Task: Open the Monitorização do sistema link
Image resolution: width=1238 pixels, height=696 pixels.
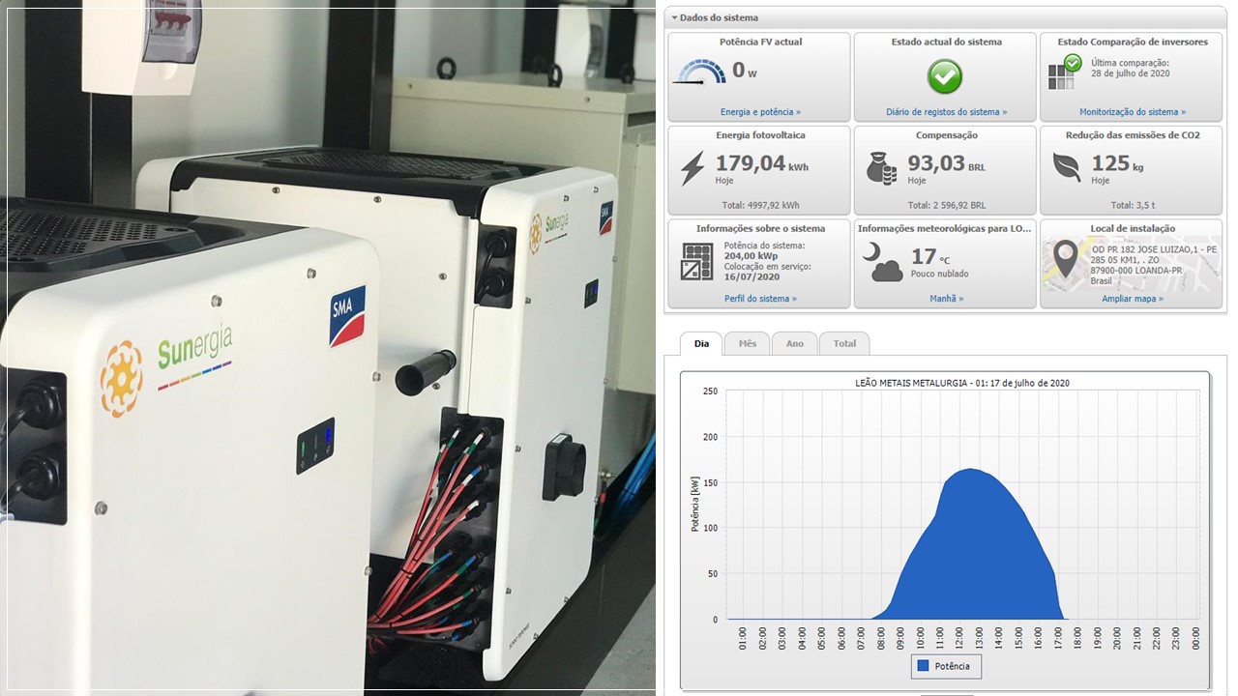Action: [1132, 112]
